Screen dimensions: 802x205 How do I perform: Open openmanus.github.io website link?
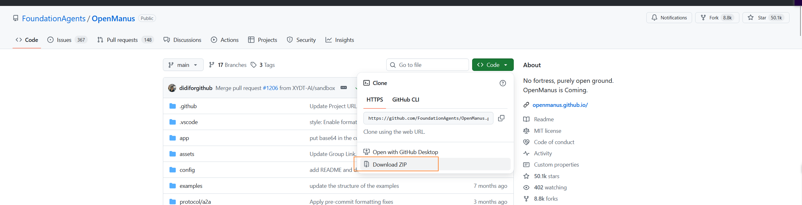click(x=560, y=105)
